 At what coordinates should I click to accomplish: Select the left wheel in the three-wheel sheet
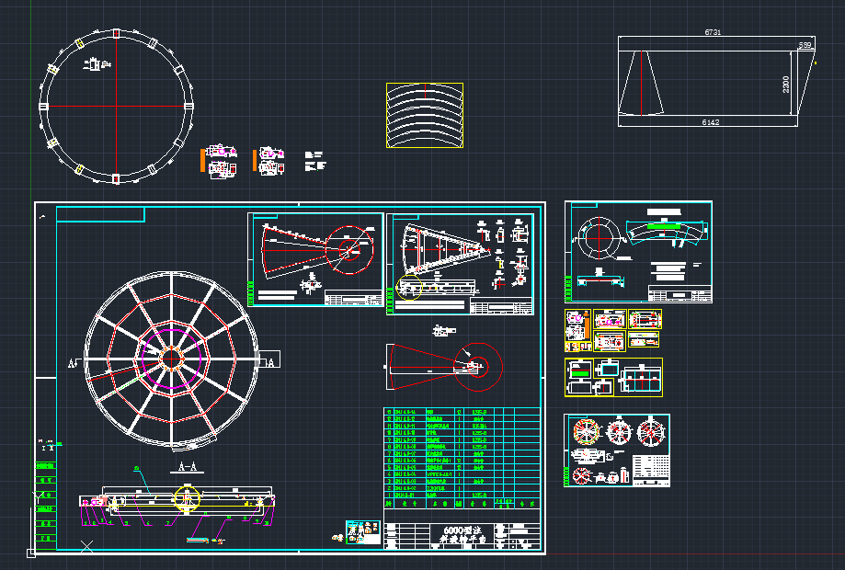pos(587,431)
